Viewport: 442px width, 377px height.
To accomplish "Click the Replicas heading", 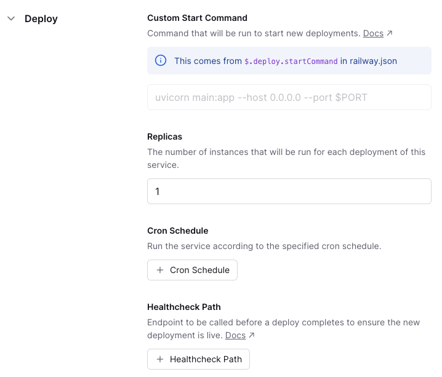I will 164,137.
